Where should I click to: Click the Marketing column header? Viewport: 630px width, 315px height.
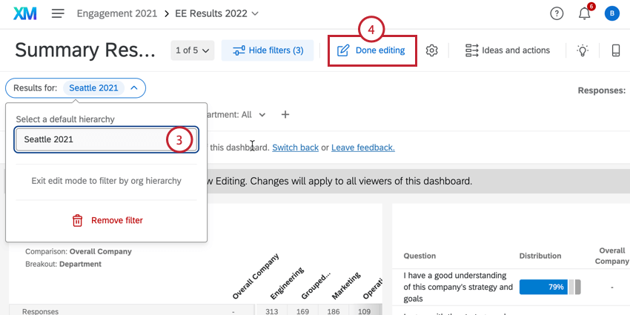pos(346,285)
